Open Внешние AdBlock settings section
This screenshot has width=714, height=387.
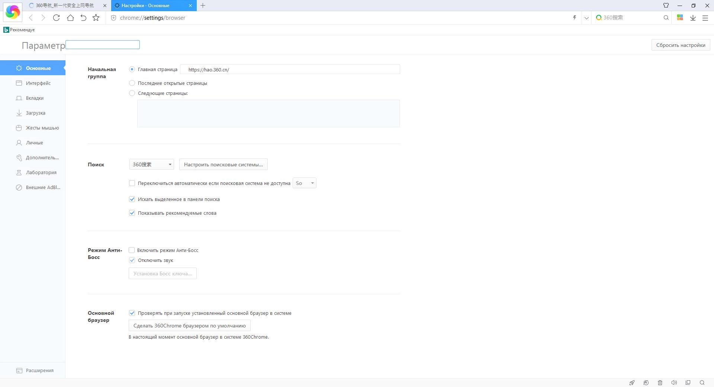(33, 187)
